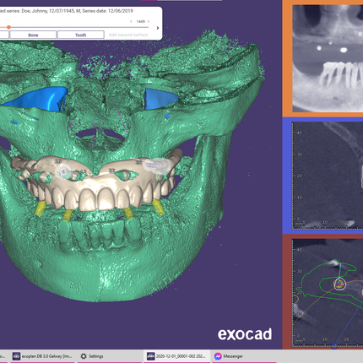Decrease threshold with left orange arrow

(x=131, y=21)
